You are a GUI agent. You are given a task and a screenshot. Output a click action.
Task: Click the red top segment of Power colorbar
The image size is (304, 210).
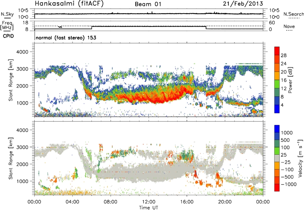[277, 51]
